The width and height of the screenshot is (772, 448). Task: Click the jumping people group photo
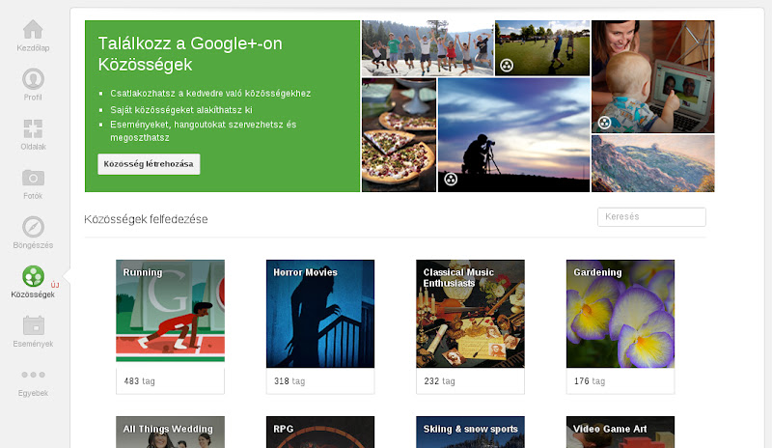click(427, 48)
